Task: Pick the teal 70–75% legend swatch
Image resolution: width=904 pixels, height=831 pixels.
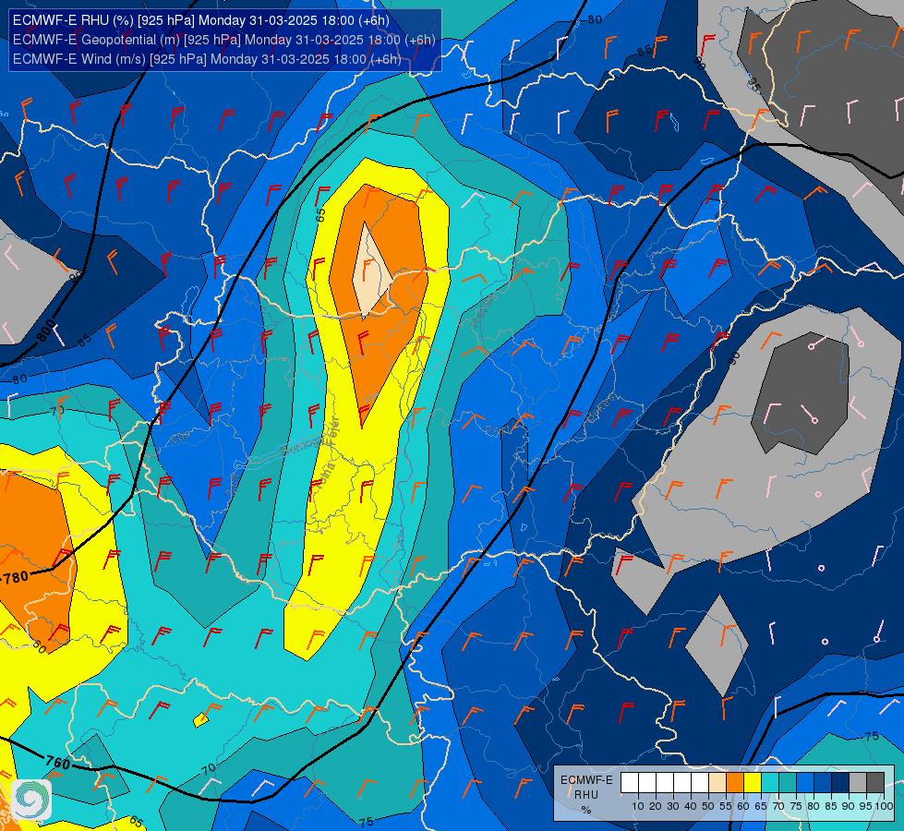Action: 788,783
